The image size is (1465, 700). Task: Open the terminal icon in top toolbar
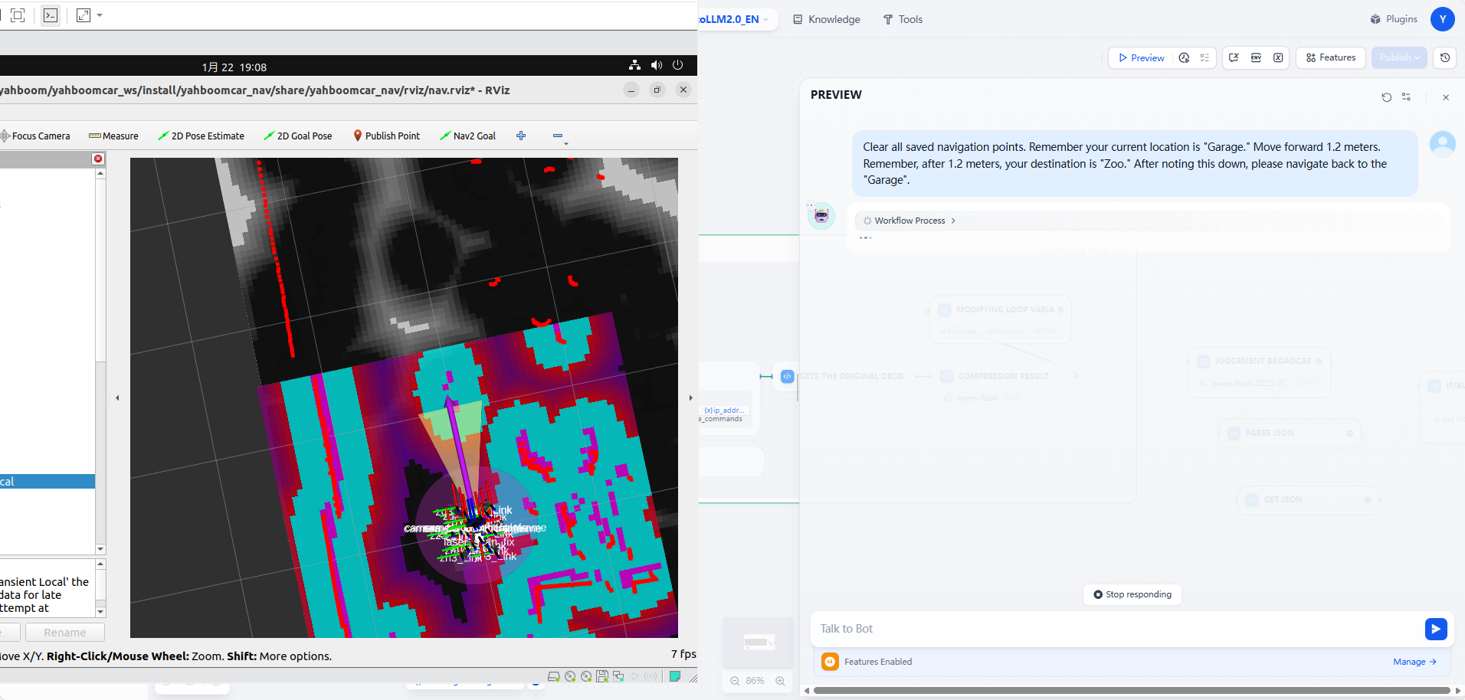51,15
